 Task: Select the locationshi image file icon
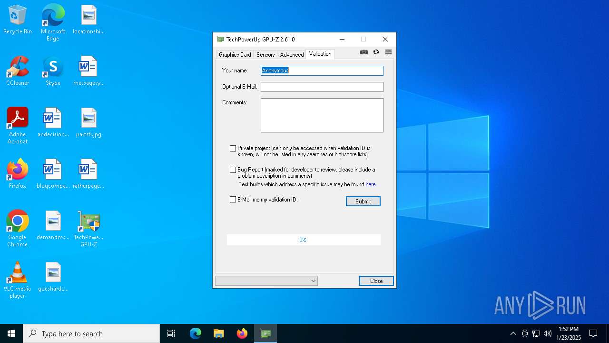[x=88, y=20]
